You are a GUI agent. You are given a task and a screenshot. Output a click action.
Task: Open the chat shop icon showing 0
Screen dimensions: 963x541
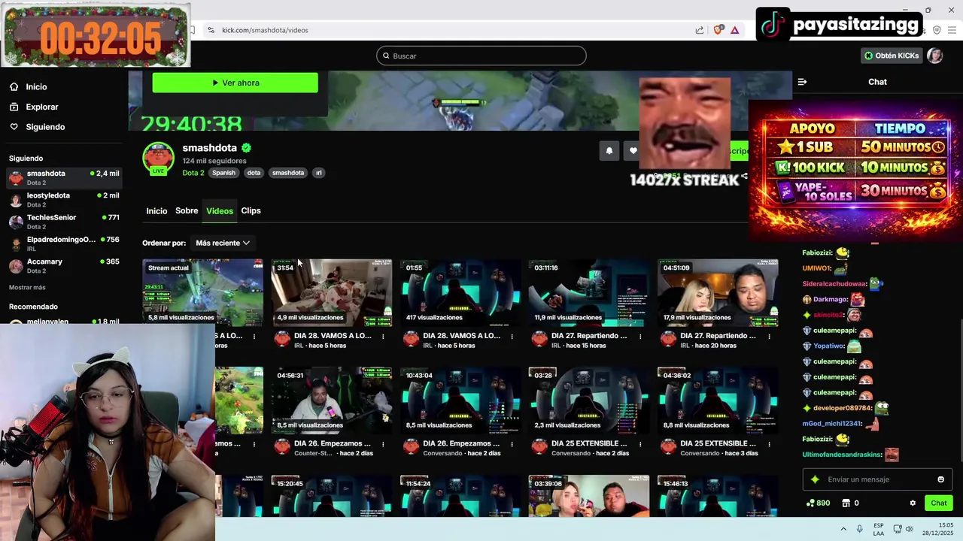(850, 503)
